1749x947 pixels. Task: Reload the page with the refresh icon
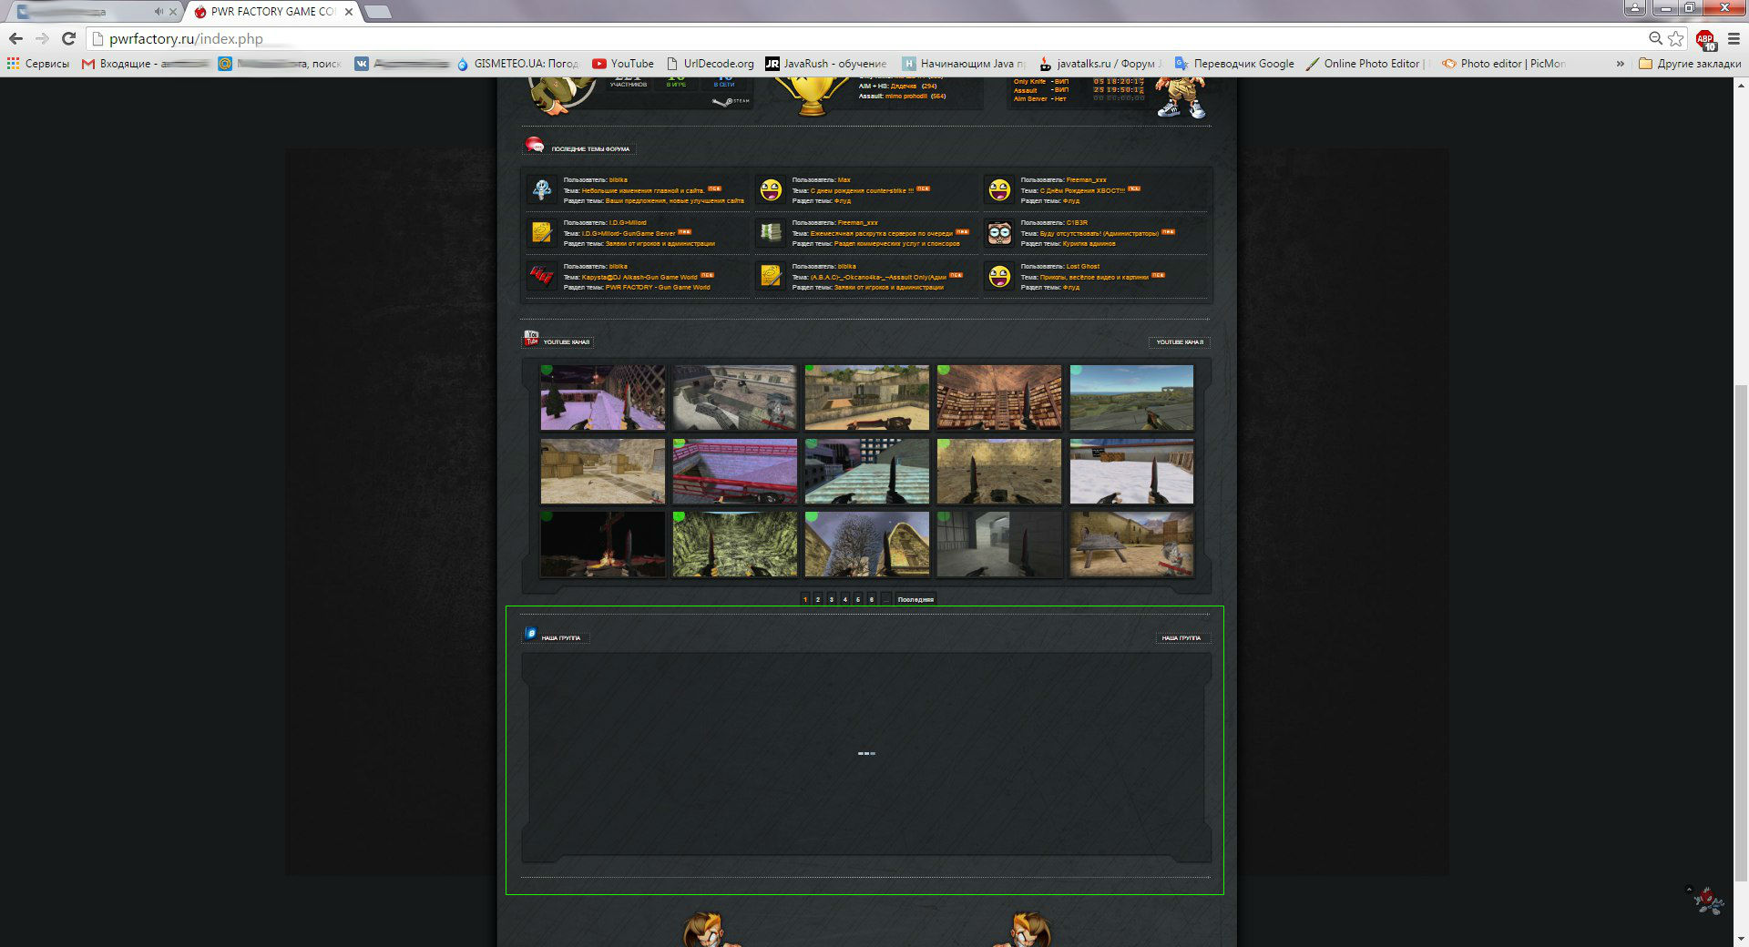click(68, 38)
